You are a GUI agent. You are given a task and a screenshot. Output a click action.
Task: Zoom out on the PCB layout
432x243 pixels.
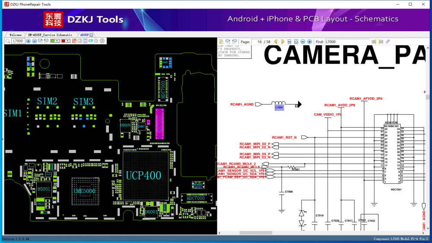pyautogui.click(x=35, y=41)
